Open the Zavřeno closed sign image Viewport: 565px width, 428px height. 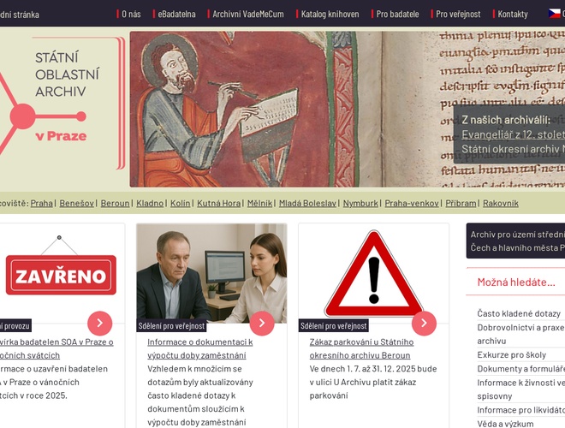[x=60, y=274]
